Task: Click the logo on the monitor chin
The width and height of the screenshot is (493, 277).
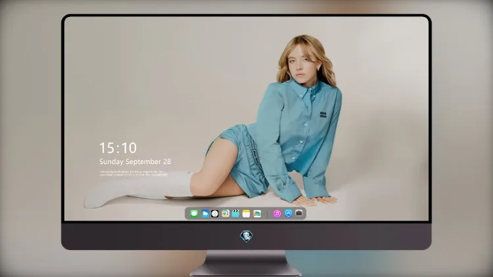Action: coord(246,236)
